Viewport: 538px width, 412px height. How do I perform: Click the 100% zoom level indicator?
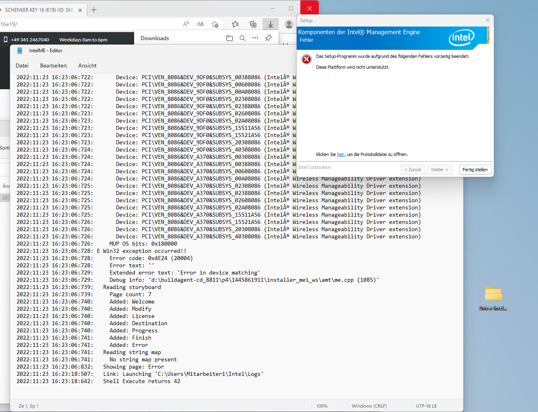[322, 406]
